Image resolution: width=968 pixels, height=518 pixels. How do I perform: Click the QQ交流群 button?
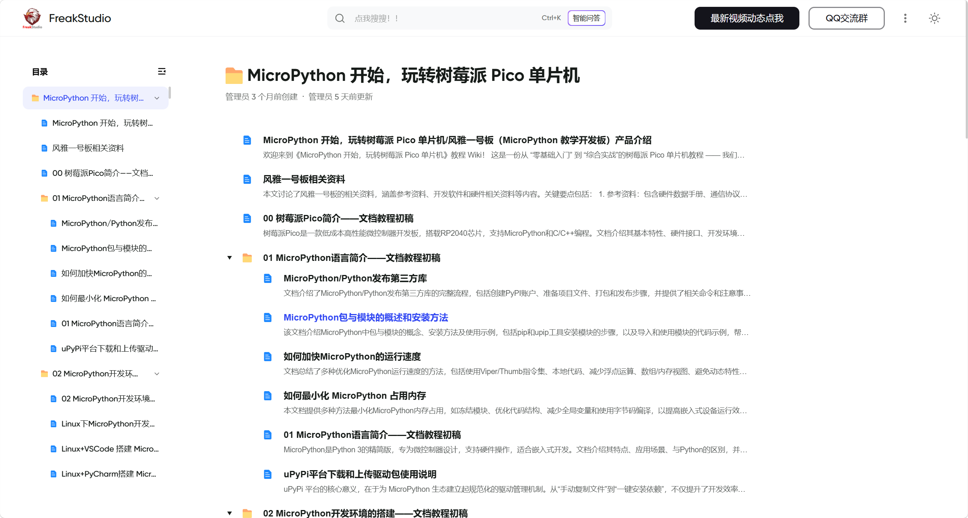(x=846, y=18)
